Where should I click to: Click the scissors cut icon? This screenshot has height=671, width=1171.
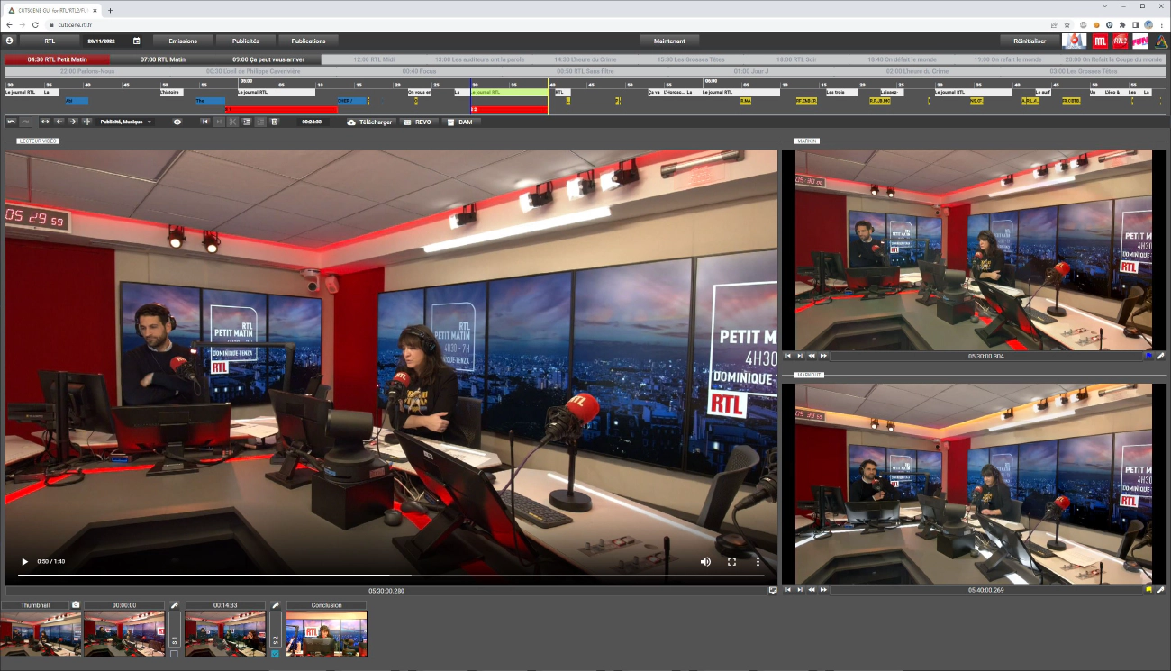click(232, 122)
